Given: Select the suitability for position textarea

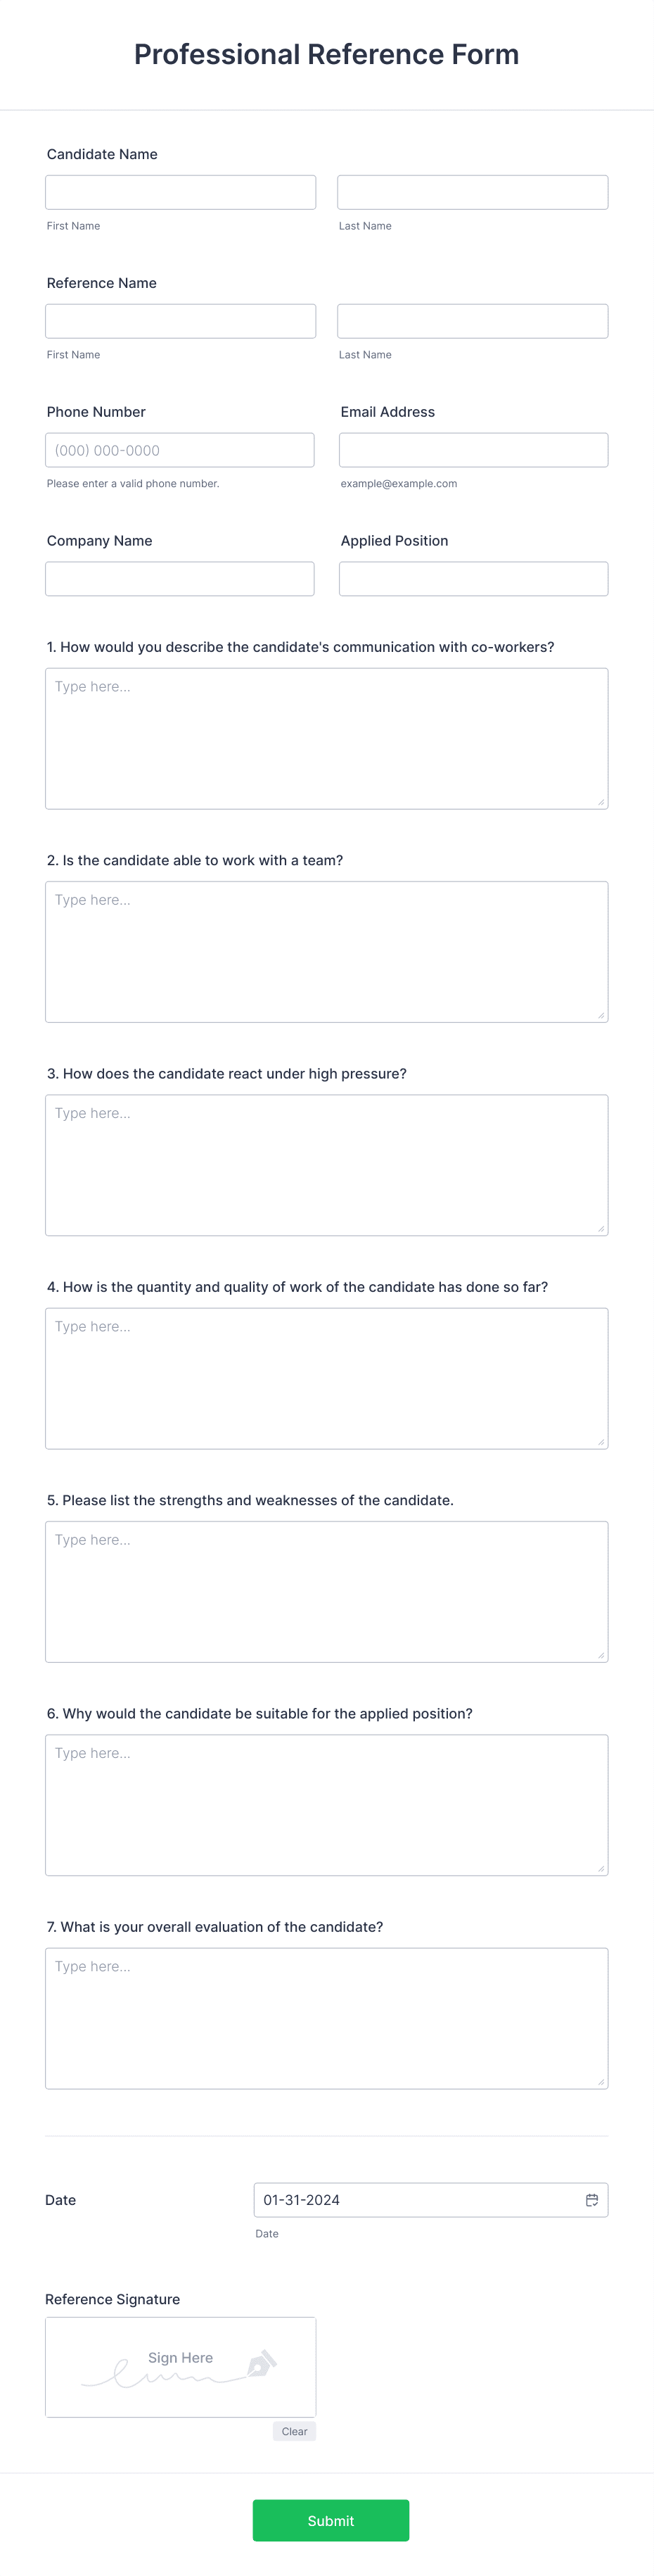Looking at the screenshot, I should [326, 1805].
